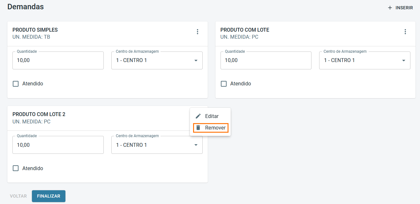Choose Remover from the context menu
The width and height of the screenshot is (420, 204).
coord(215,128)
